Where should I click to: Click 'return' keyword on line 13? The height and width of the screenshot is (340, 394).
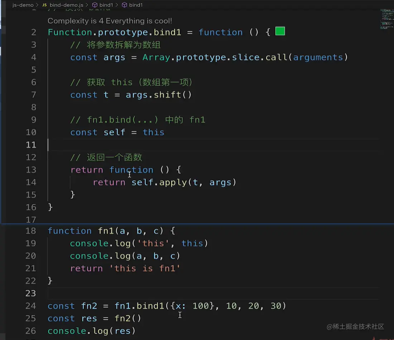[x=87, y=170]
